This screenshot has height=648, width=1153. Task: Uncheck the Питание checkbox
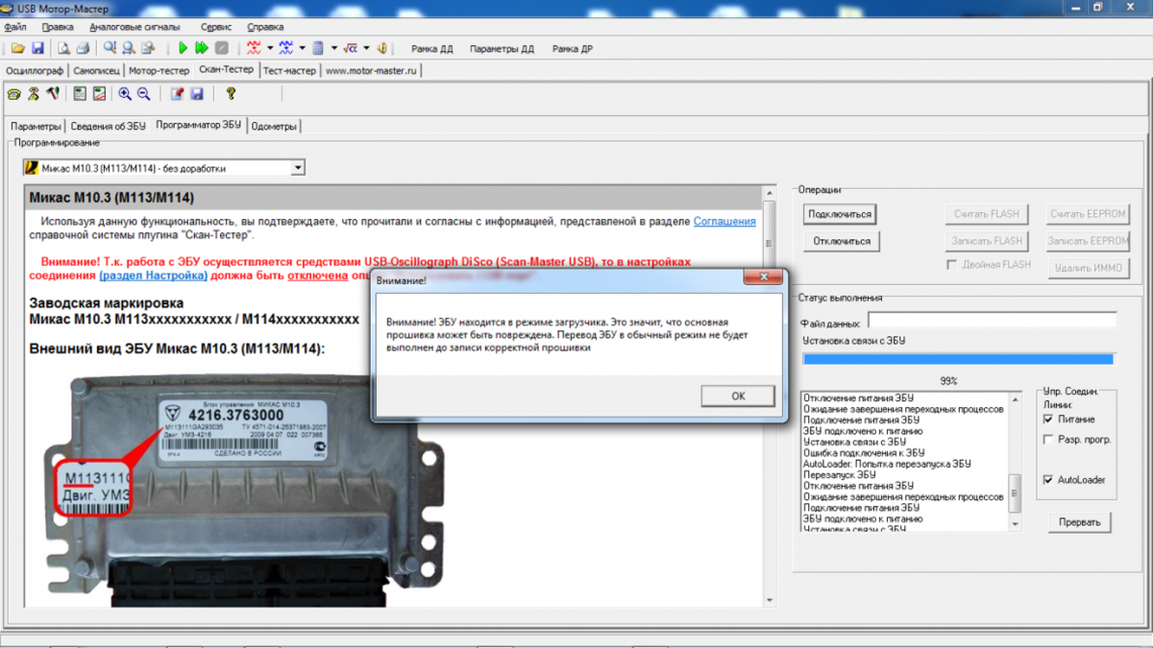[x=1048, y=420]
